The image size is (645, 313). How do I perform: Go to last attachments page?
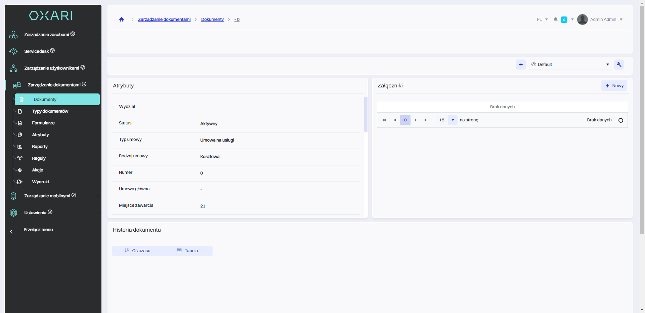(x=426, y=120)
